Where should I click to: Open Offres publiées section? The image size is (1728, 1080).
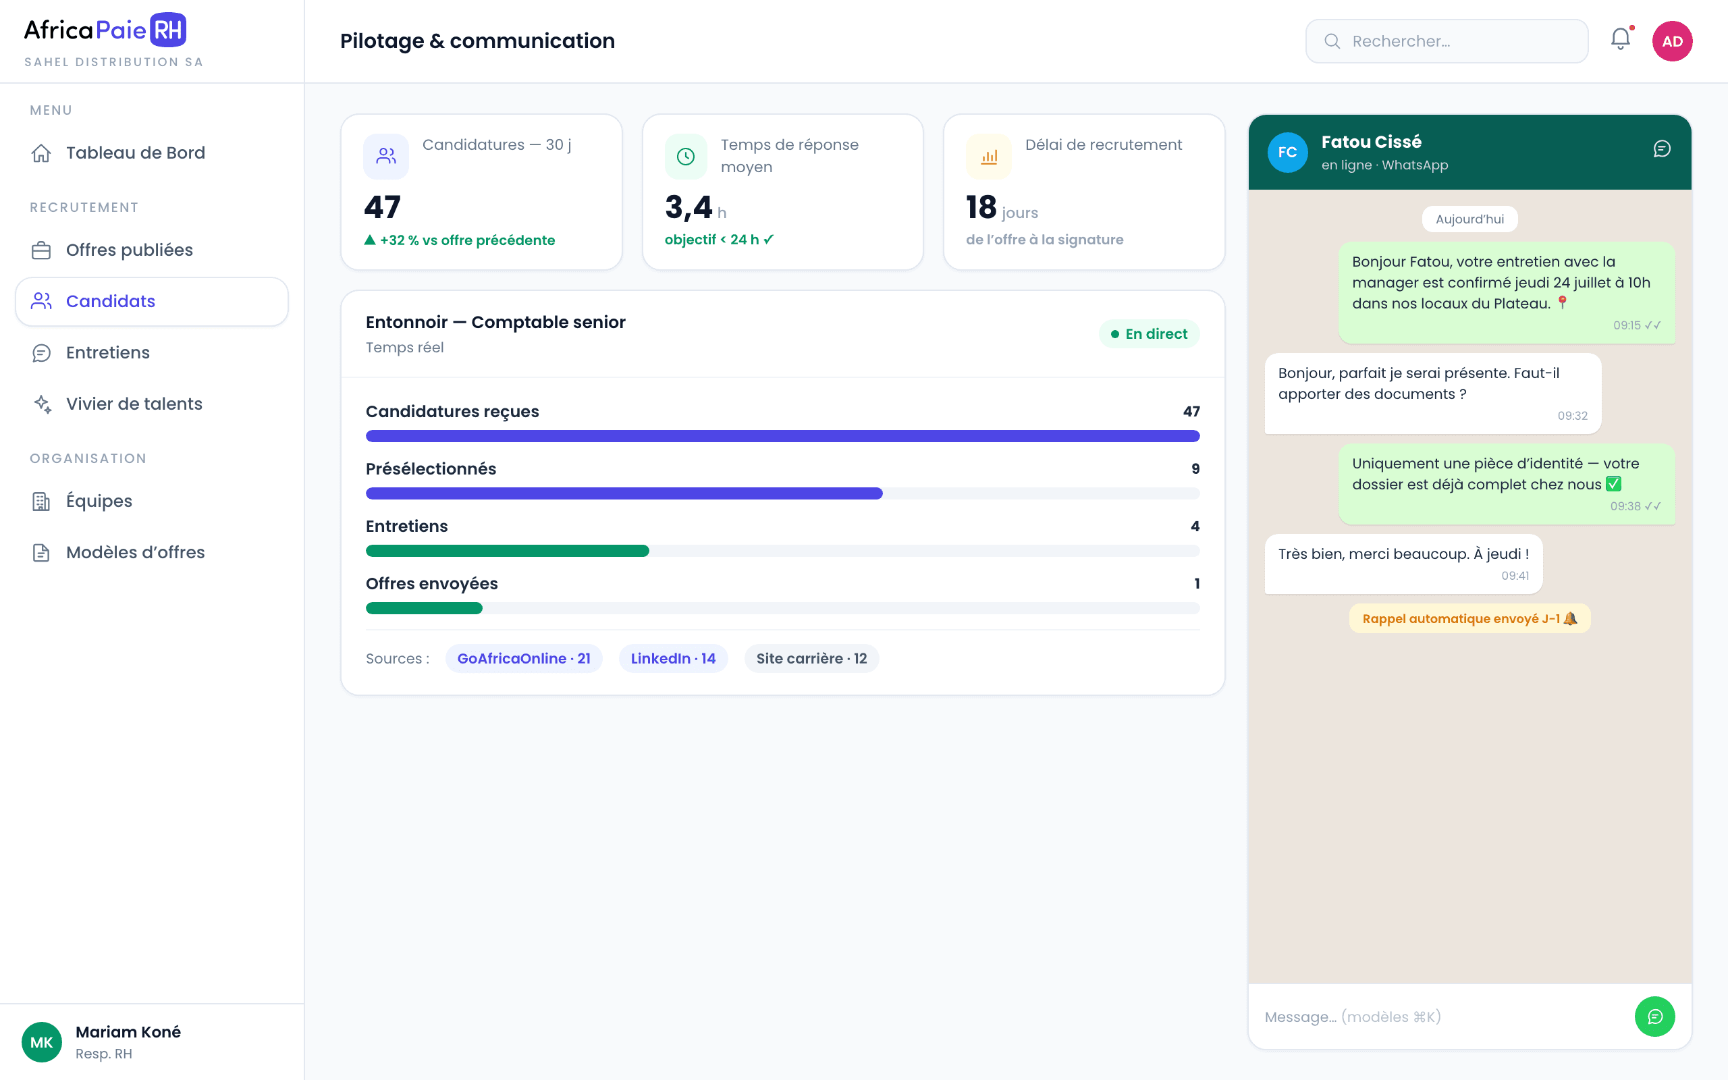[x=151, y=250]
